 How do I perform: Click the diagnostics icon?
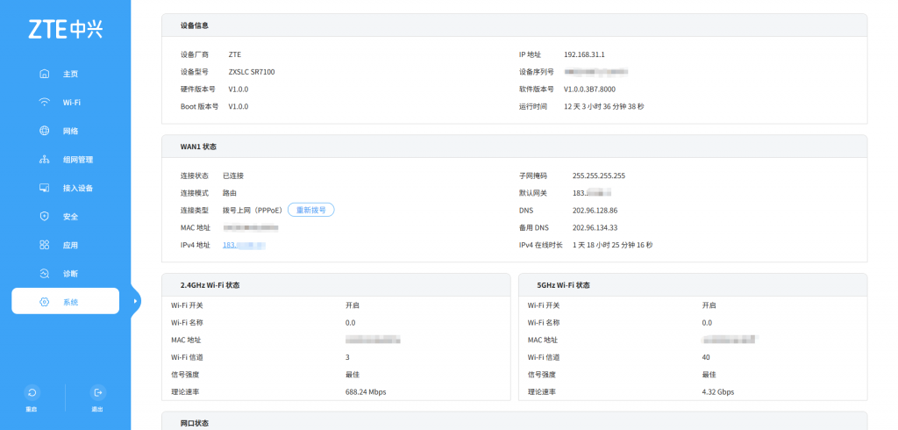pos(45,274)
